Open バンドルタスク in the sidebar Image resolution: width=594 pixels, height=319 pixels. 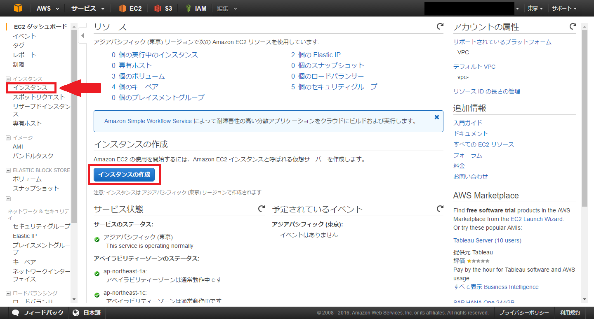point(33,156)
